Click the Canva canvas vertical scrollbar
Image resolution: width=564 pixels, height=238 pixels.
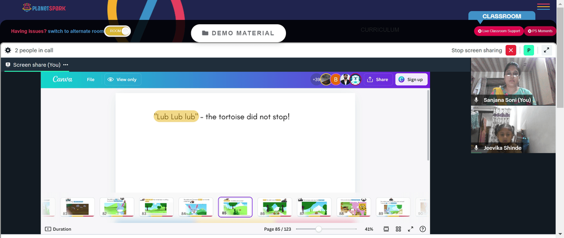click(428, 125)
